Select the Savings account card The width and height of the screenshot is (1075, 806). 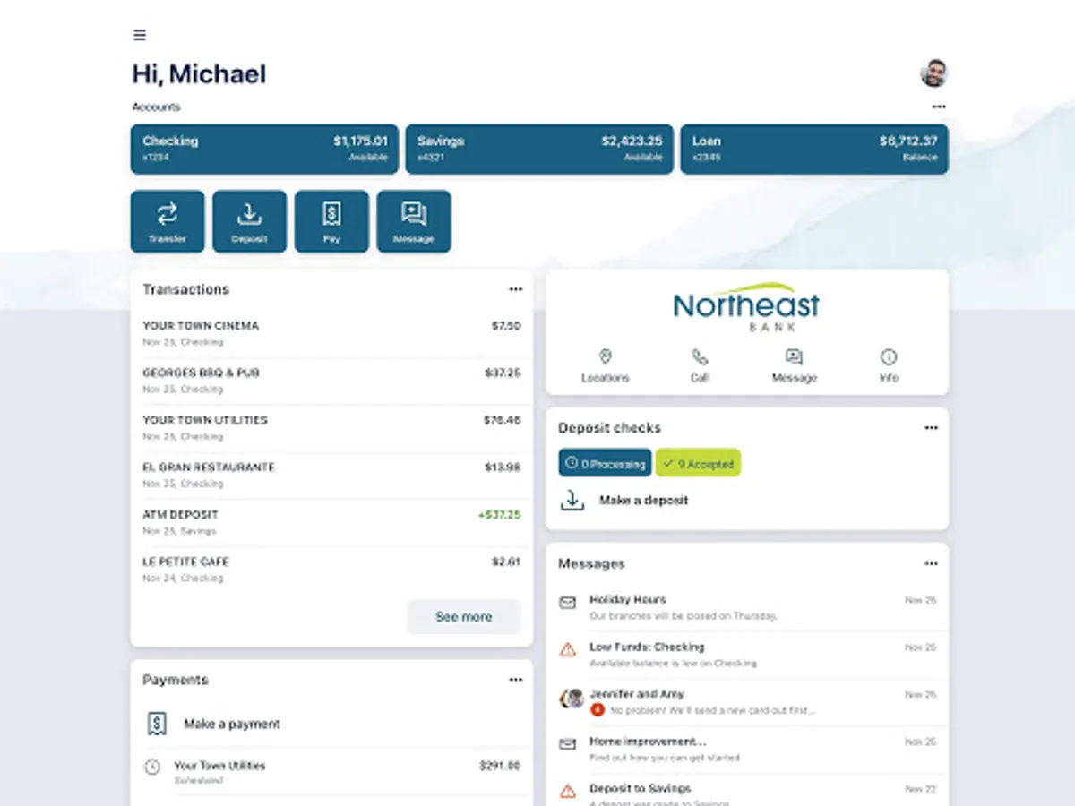(x=539, y=149)
